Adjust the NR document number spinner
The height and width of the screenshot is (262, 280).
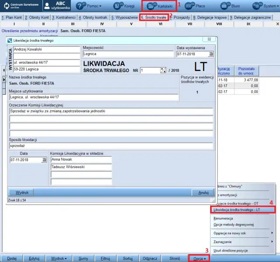click(x=163, y=70)
